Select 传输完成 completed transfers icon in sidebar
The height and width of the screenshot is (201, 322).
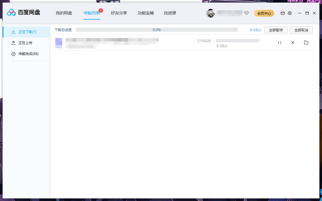point(13,54)
